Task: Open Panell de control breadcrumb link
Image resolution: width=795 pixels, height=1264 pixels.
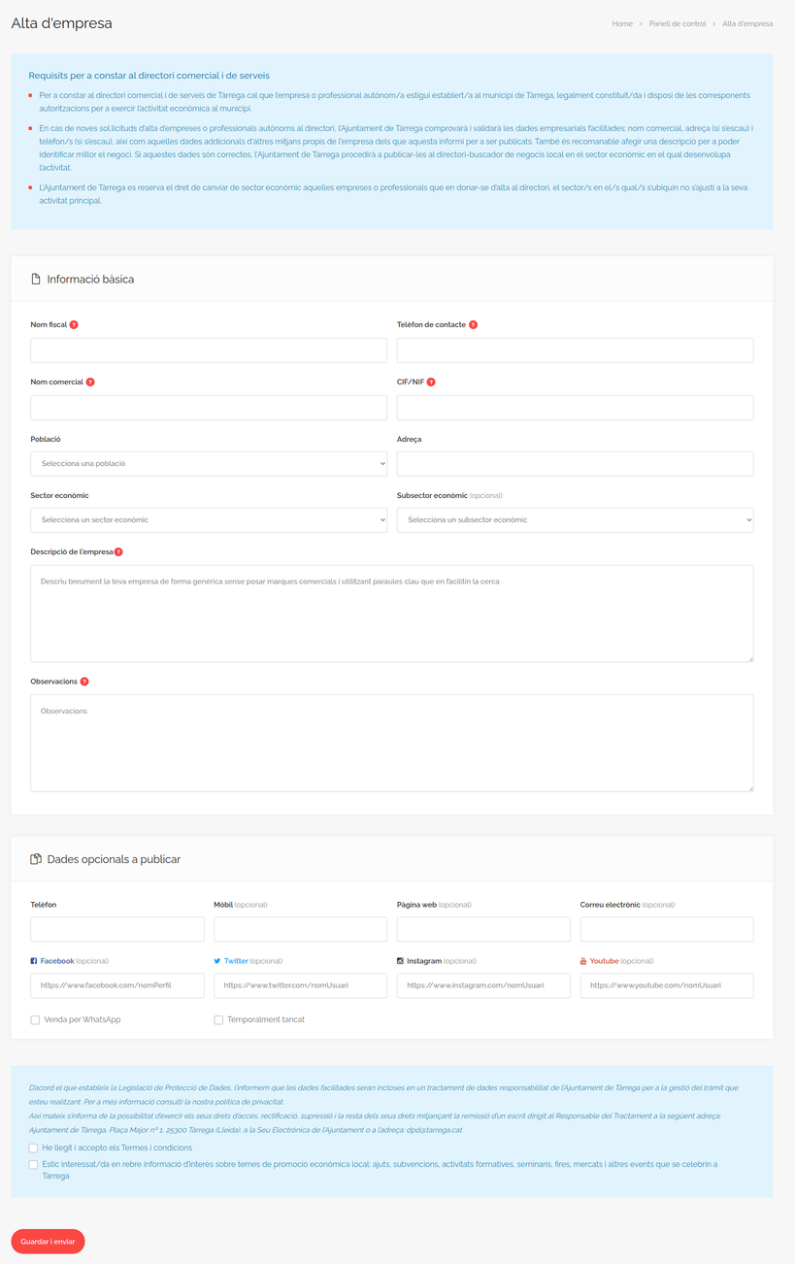Action: [679, 23]
